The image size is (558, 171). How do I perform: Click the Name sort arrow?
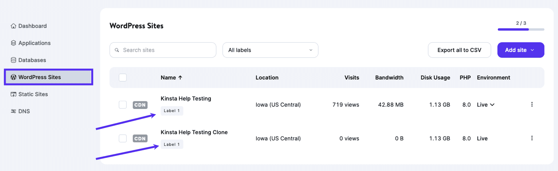(x=180, y=78)
